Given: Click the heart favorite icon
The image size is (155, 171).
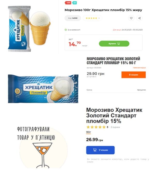Looking at the screenshot, I should pyautogui.click(x=131, y=18).
